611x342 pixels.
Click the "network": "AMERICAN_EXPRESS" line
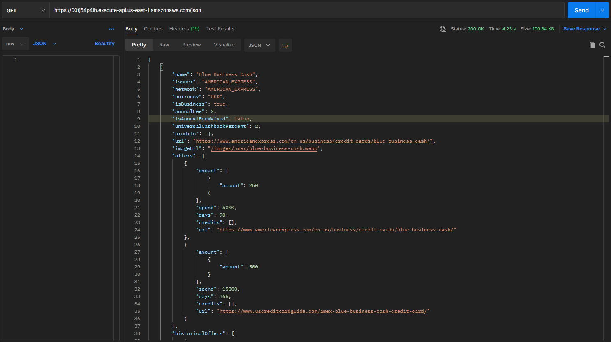[x=217, y=89]
